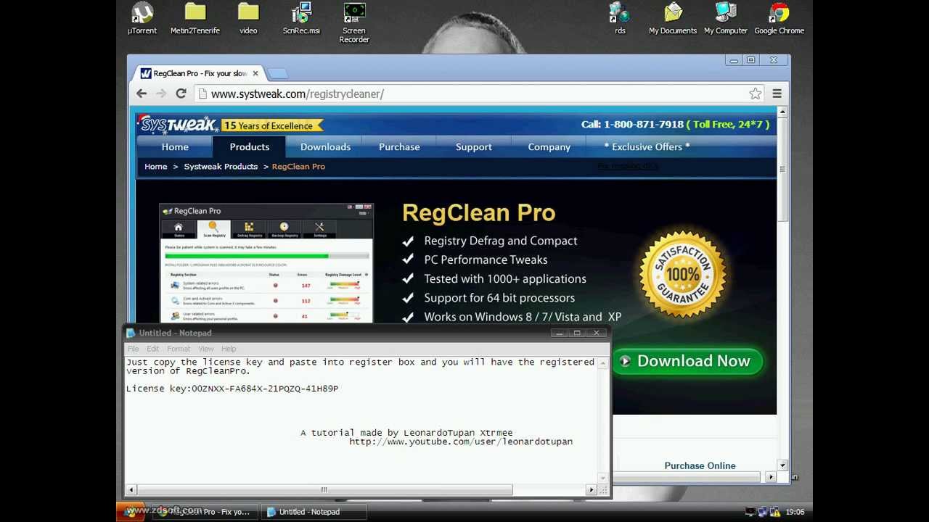The height and width of the screenshot is (522, 929).
Task: Open Notepad's Format menu
Action: [x=179, y=349]
